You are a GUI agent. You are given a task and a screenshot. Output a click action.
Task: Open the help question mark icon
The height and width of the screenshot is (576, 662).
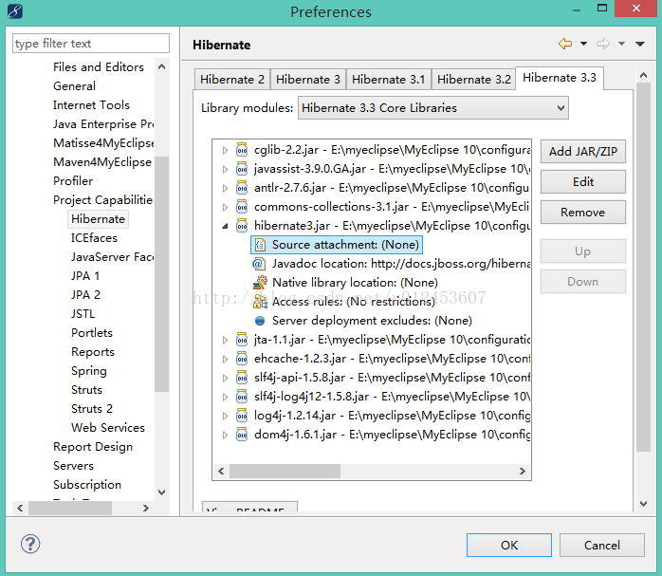coord(30,544)
